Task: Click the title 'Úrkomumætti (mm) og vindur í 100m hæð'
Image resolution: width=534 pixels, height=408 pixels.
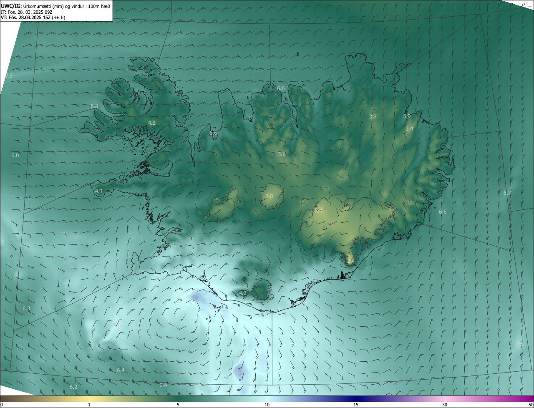Action: 67,6
